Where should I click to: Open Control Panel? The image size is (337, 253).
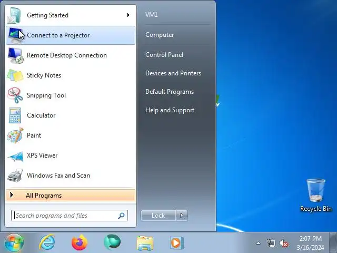pos(164,55)
